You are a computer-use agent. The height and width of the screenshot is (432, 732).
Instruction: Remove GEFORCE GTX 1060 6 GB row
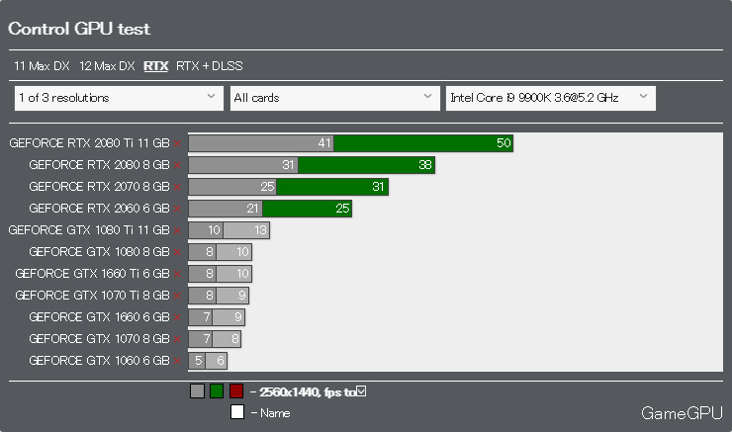(x=177, y=361)
